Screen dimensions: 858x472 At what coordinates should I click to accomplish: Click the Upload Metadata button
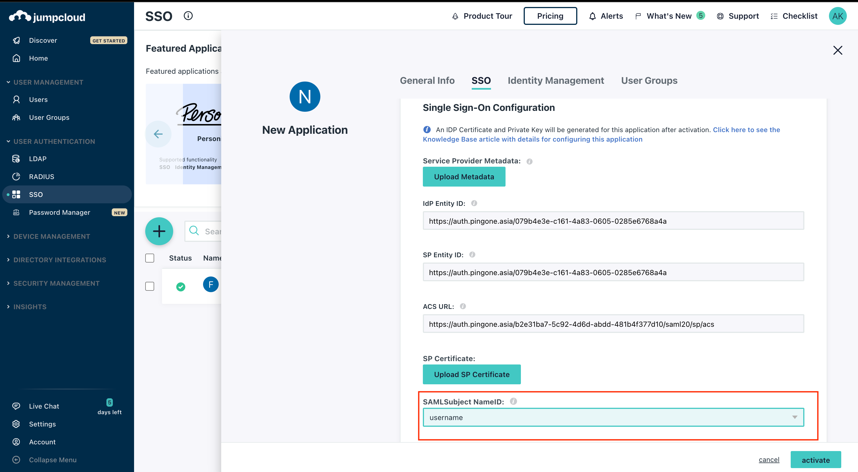464,177
